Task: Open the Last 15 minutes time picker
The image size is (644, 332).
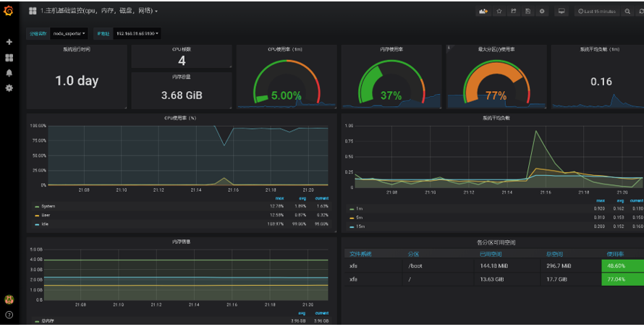Action: 597,12
